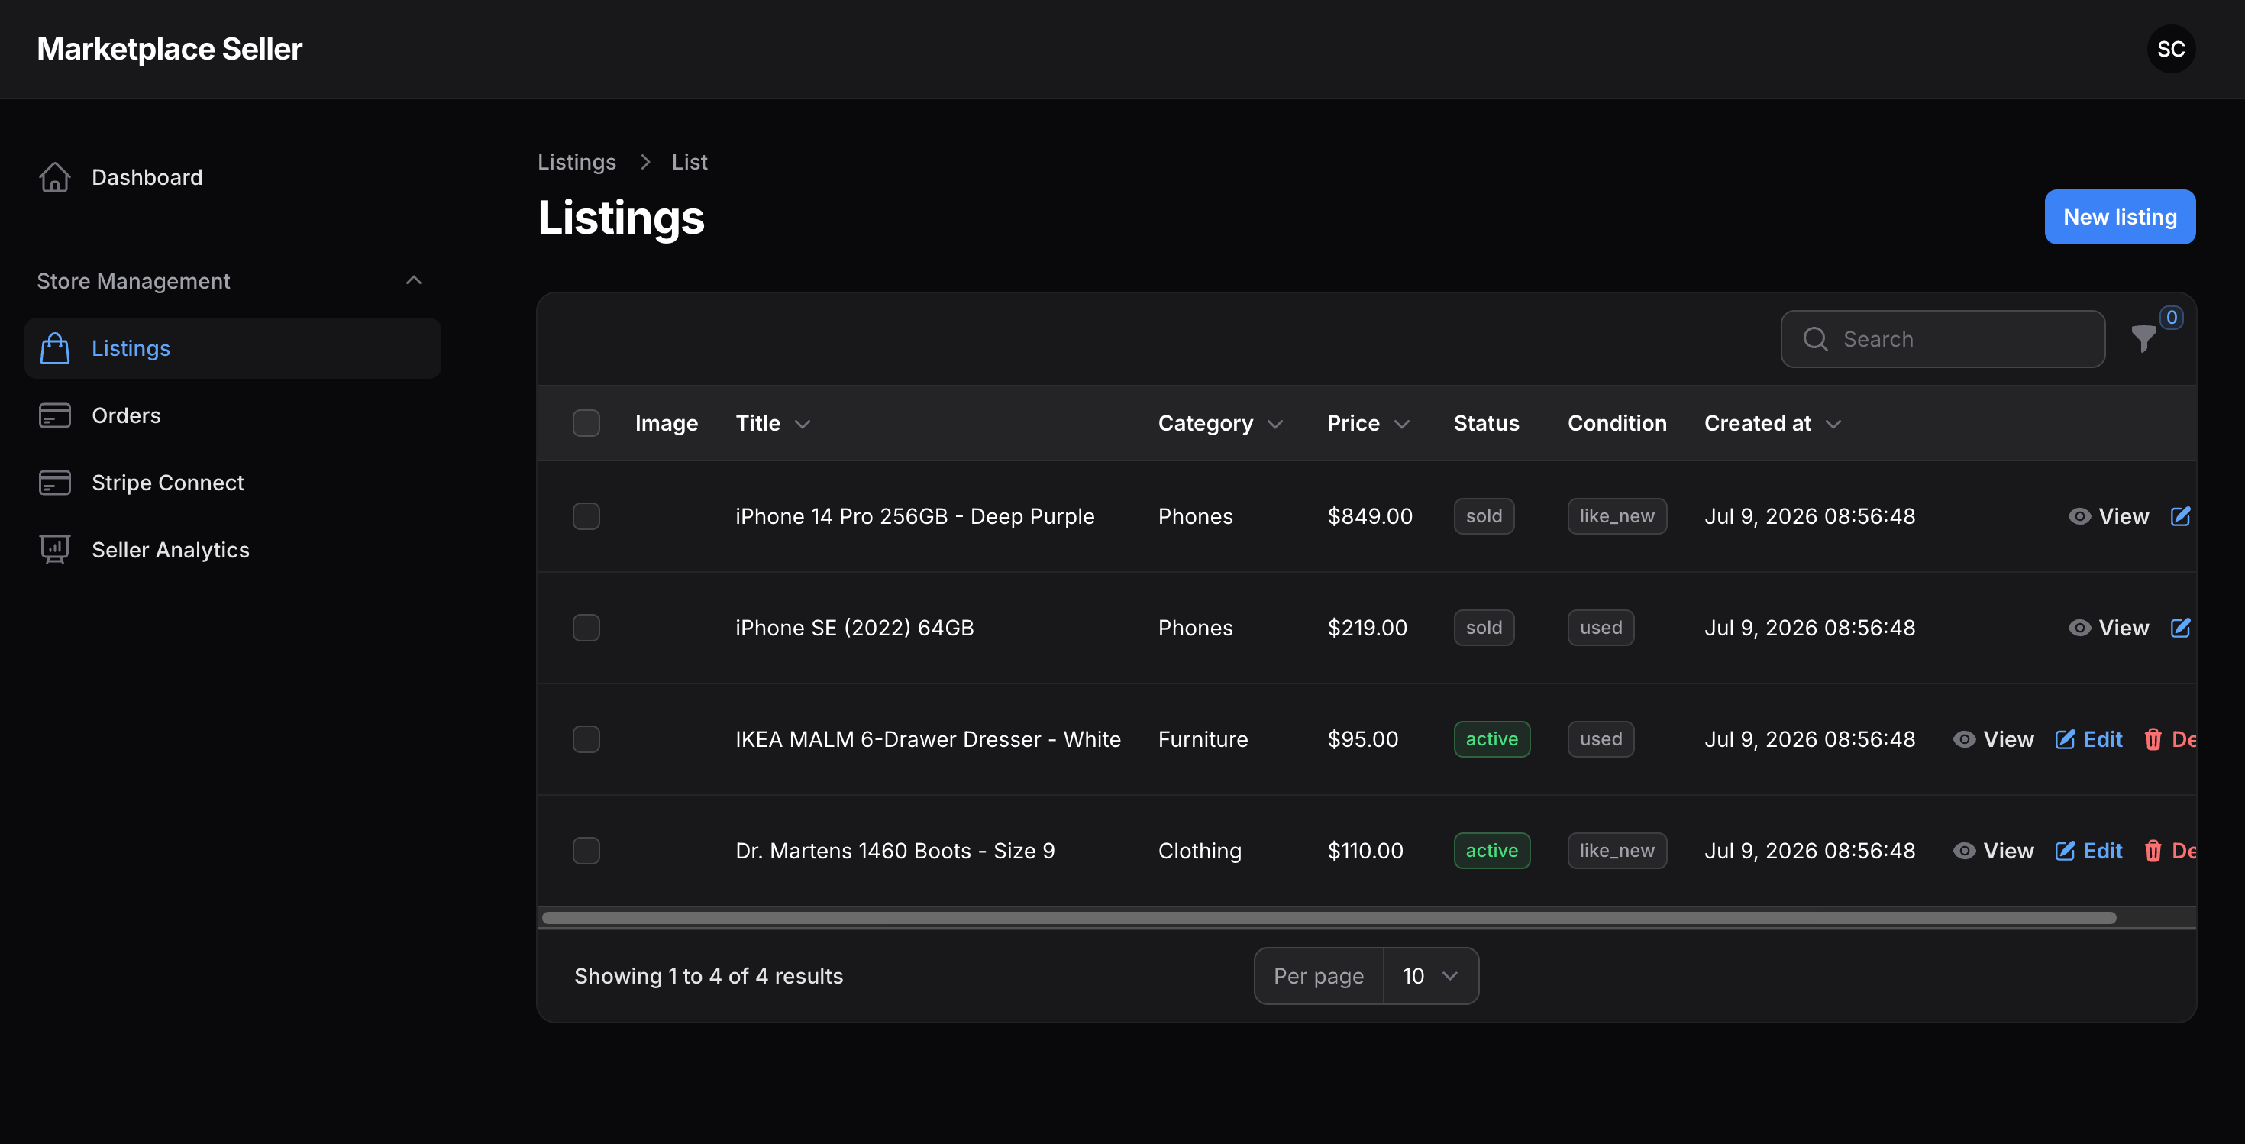Click pencil icon for Dr. Martens row
The height and width of the screenshot is (1144, 2245).
pyautogui.click(x=2065, y=851)
